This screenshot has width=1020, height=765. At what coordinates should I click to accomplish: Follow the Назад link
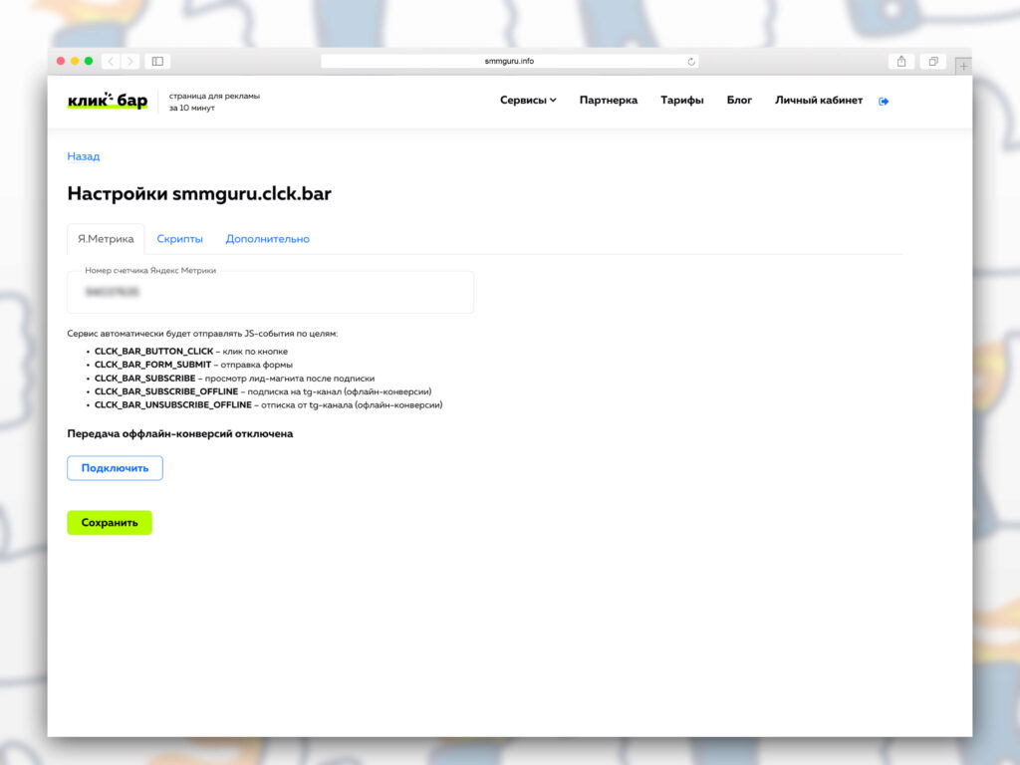(x=84, y=156)
